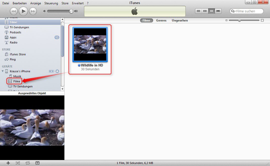Toggle repeat mode

click(x=28, y=163)
